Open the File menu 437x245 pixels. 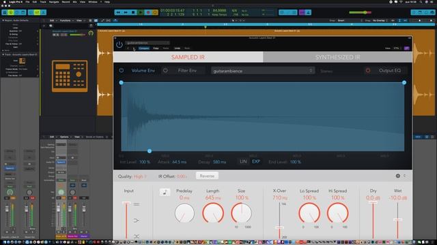coord(27,2)
